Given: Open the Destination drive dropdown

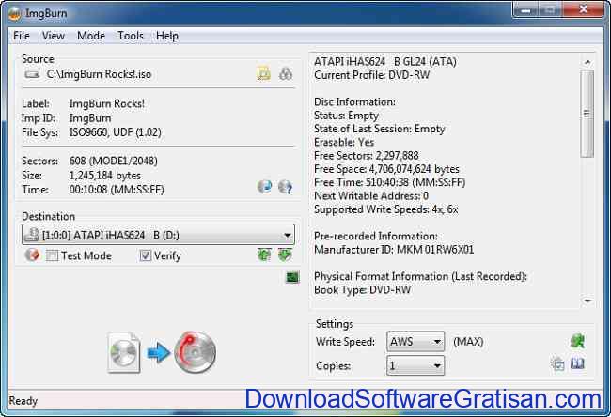Looking at the screenshot, I should pyautogui.click(x=158, y=235).
